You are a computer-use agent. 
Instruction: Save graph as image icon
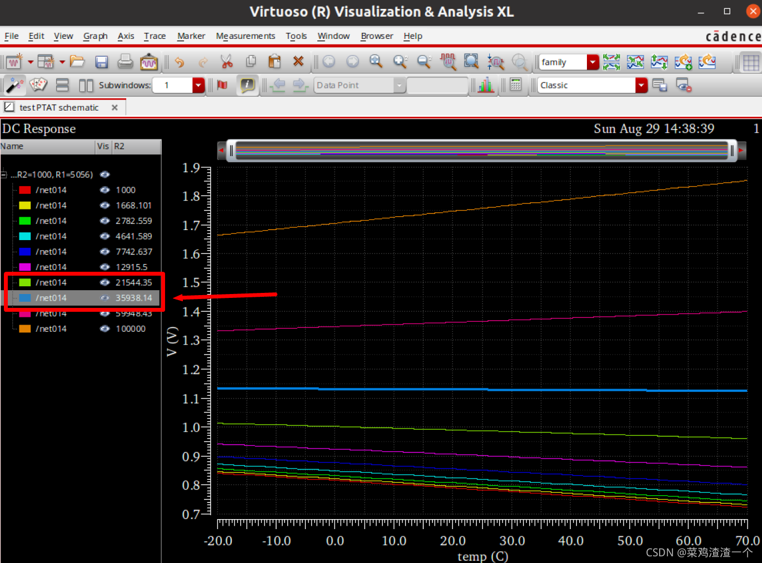click(149, 62)
